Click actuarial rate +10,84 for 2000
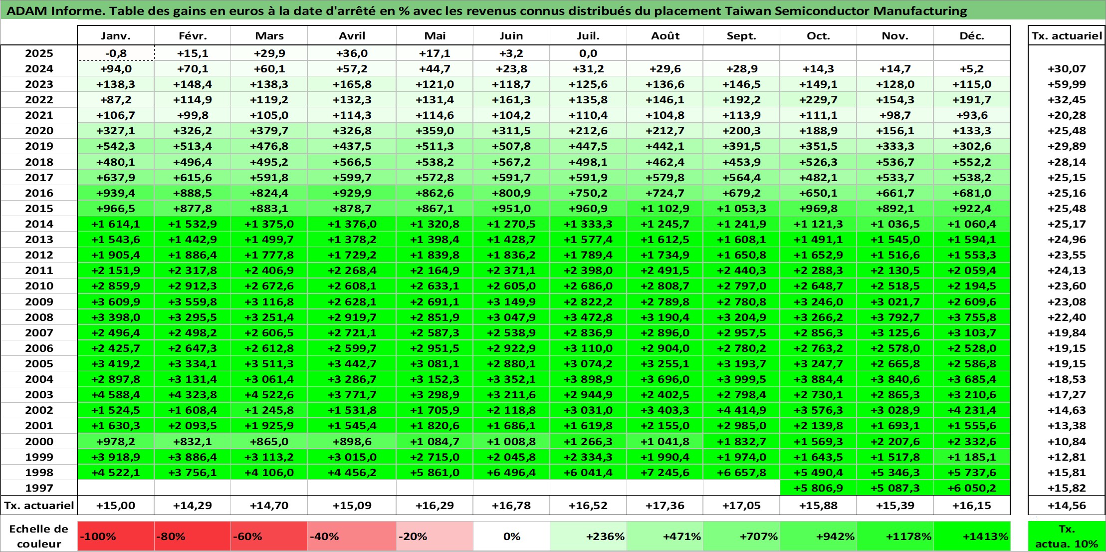 [1067, 441]
